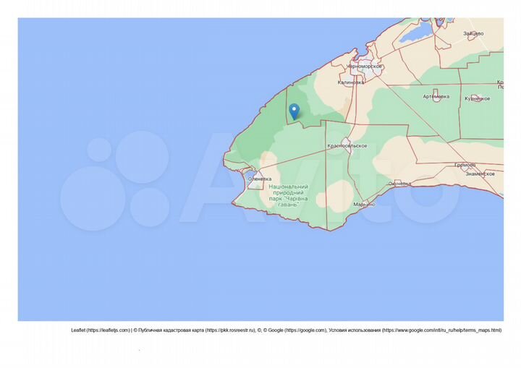Select the Калиновка settlement on map
Screen dimensions: 521x368
(351, 82)
